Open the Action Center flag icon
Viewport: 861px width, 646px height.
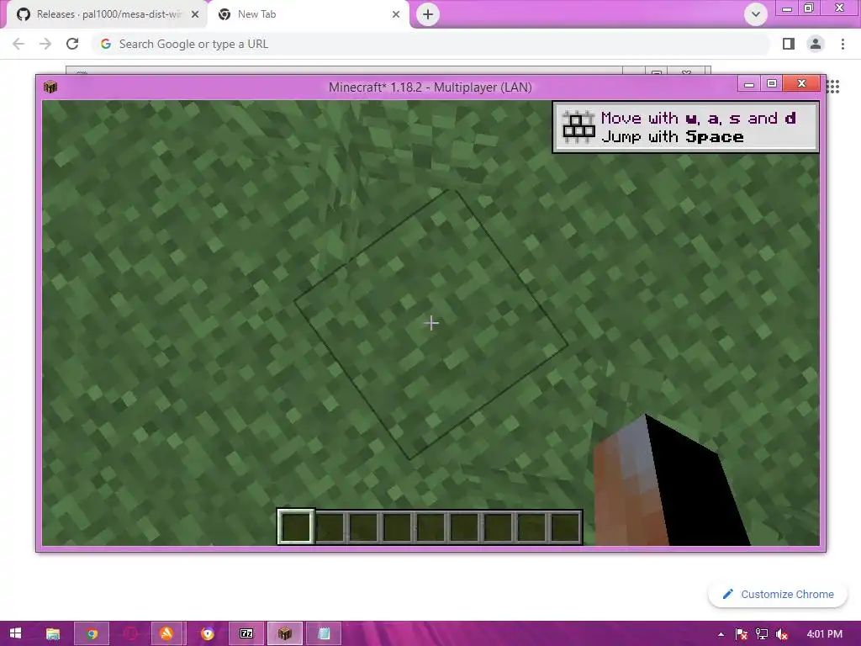click(741, 634)
